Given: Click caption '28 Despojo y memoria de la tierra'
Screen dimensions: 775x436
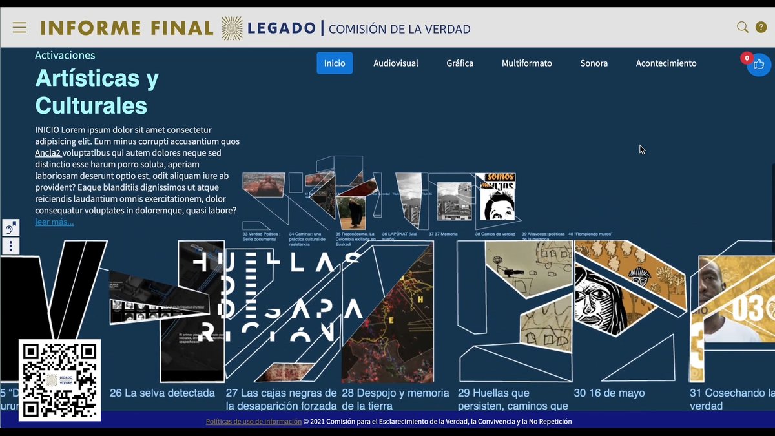Looking at the screenshot, I should pyautogui.click(x=395, y=399).
